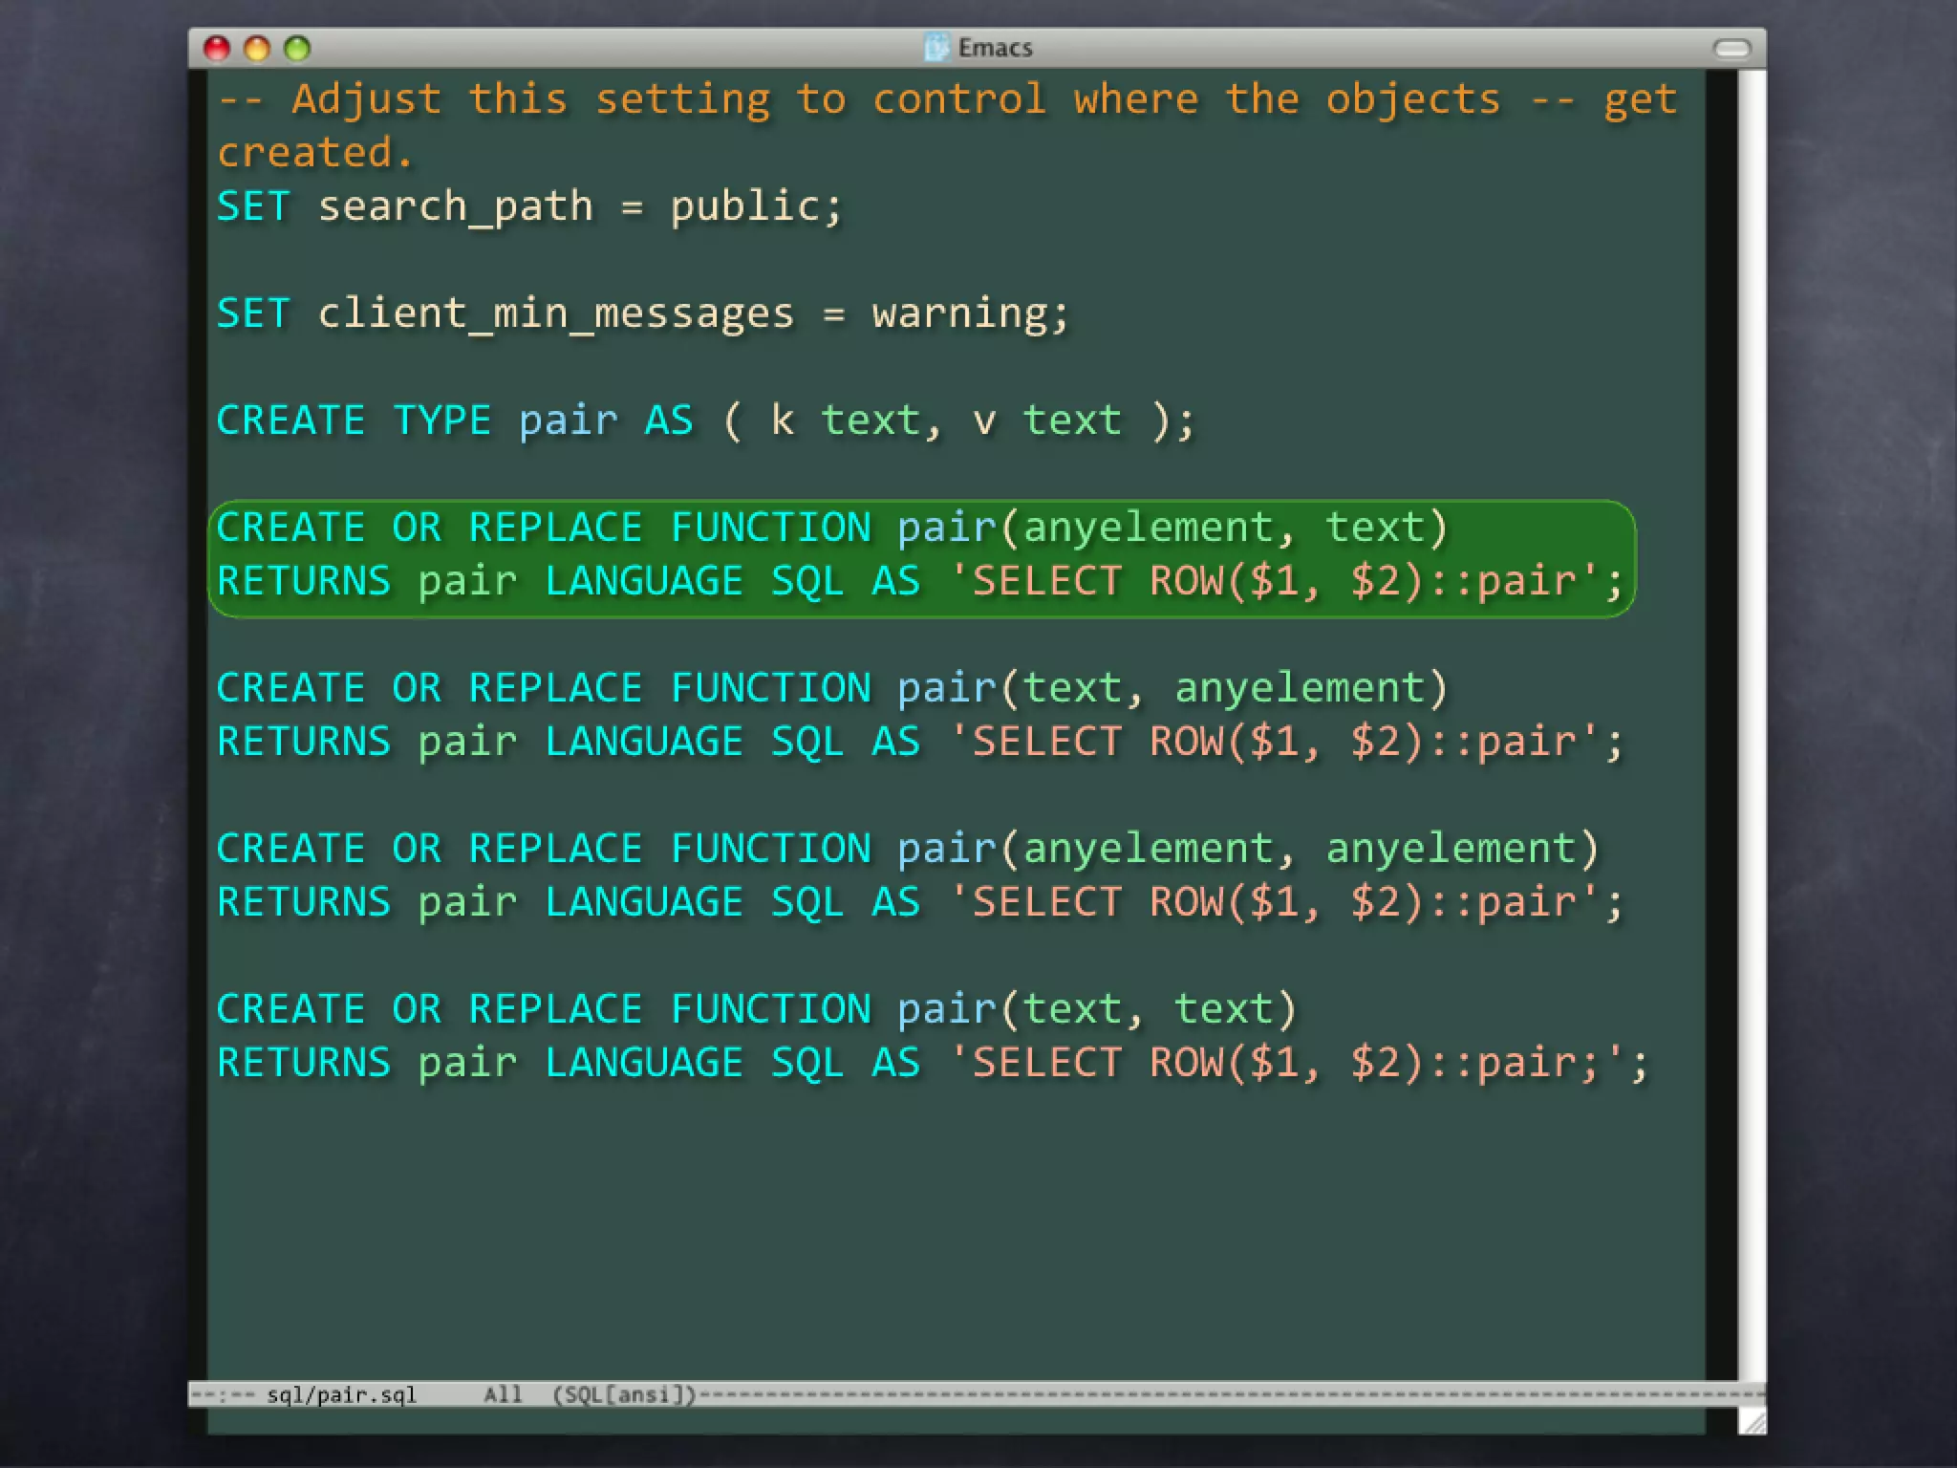Click the (SQL[ansi]) mode indicator
The width and height of the screenshot is (1957, 1468).
[625, 1394]
